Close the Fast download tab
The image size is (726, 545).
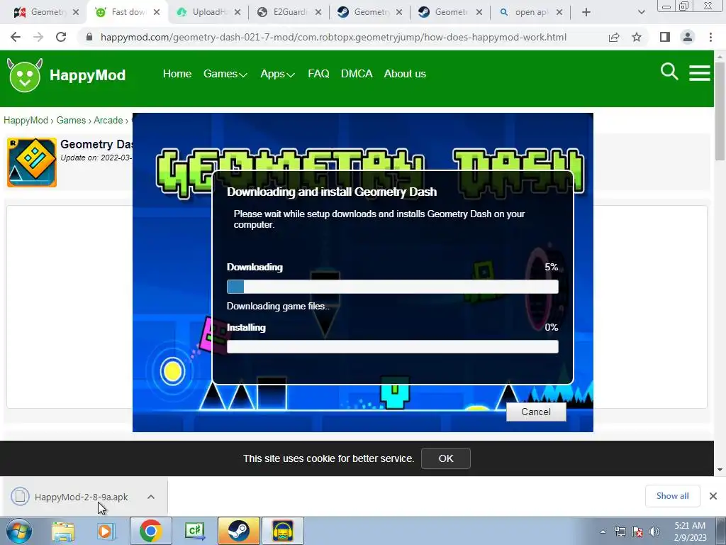pyautogui.click(x=157, y=12)
